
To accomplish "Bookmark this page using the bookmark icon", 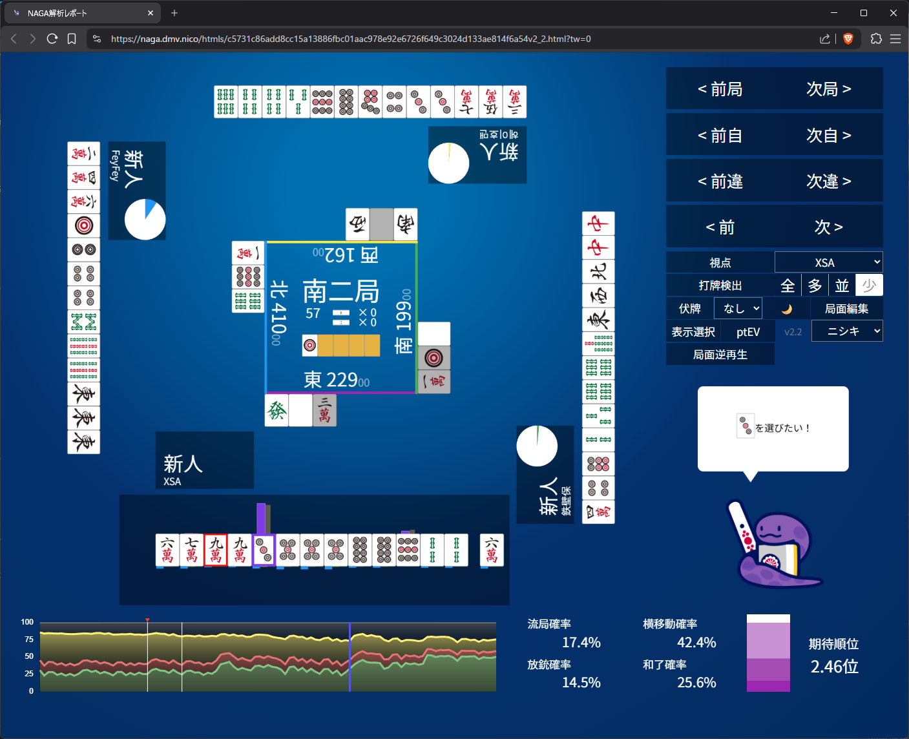I will [72, 39].
